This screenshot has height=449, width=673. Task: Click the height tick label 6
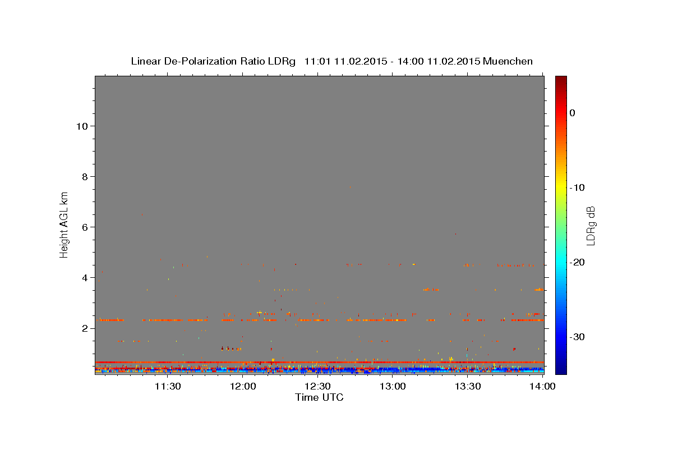pyautogui.click(x=84, y=227)
